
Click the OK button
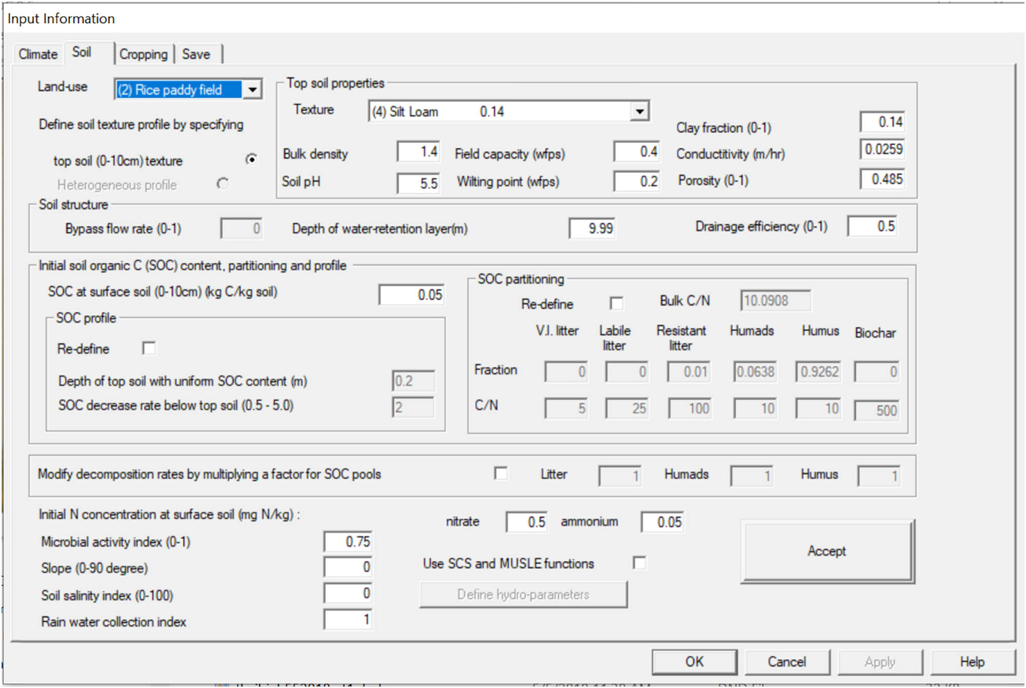point(694,661)
